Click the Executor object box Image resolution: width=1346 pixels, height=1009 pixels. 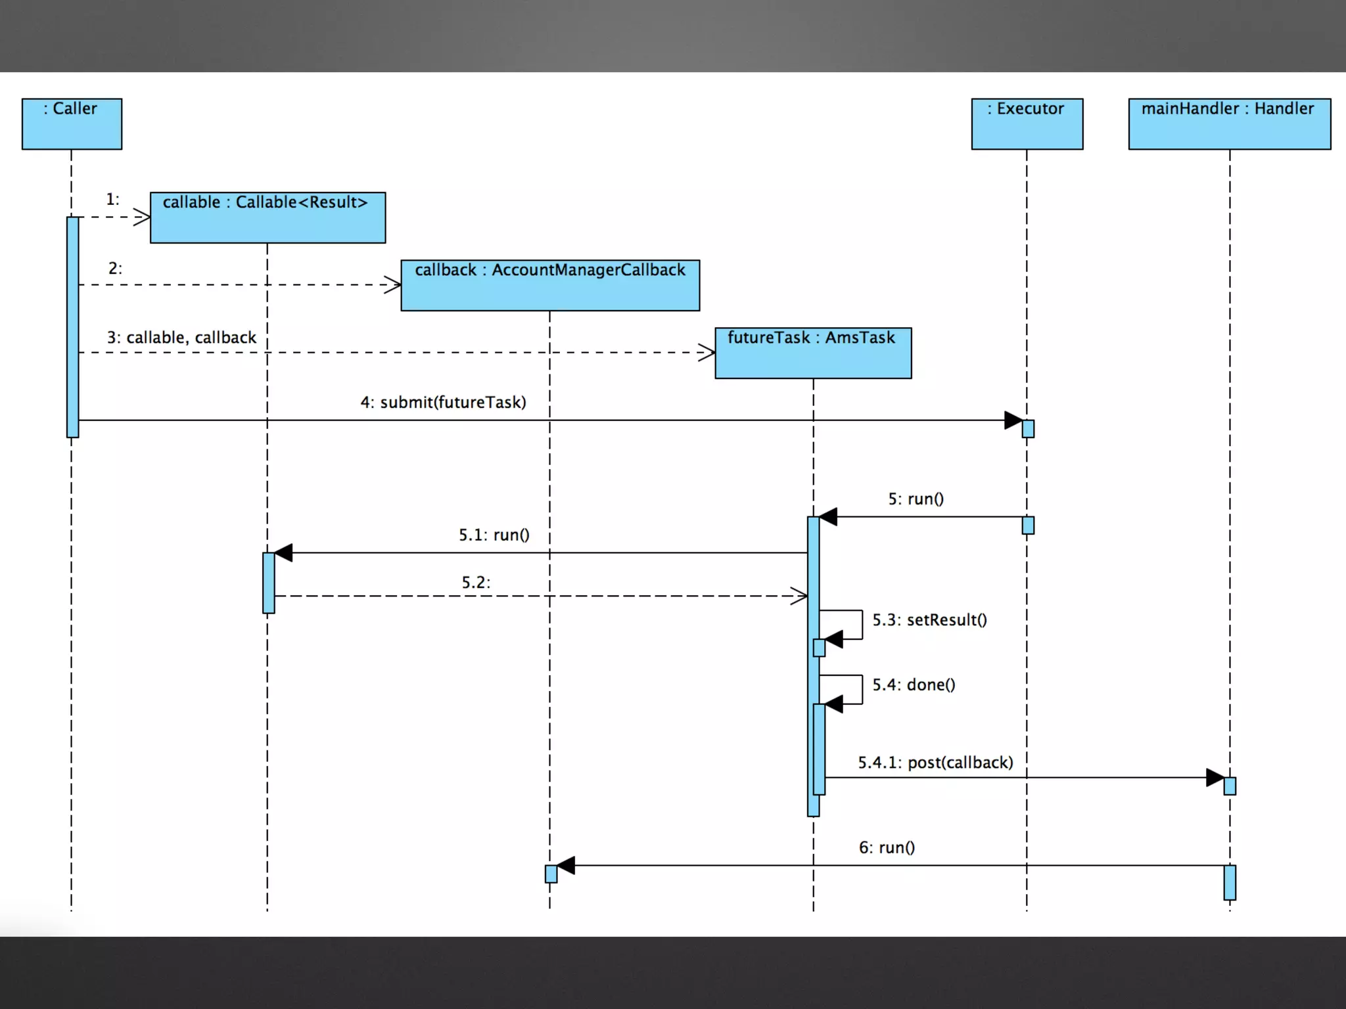tap(1027, 123)
